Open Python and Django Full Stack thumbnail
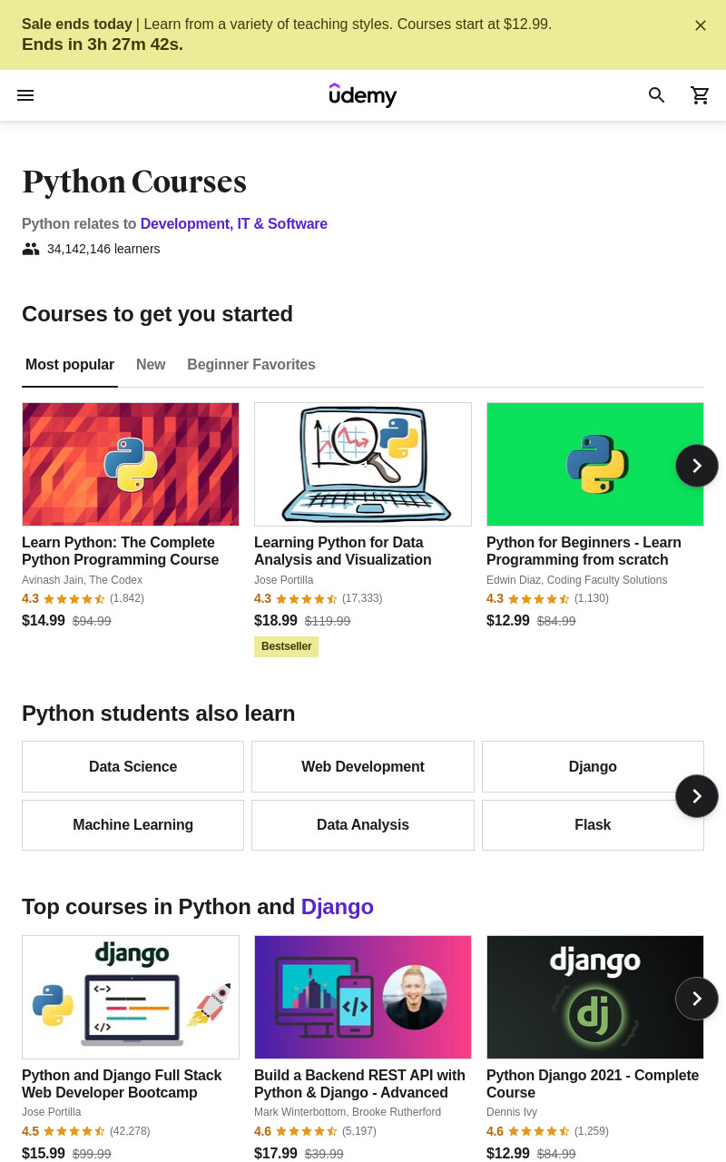Image resolution: width=726 pixels, height=1162 pixels. click(x=131, y=997)
